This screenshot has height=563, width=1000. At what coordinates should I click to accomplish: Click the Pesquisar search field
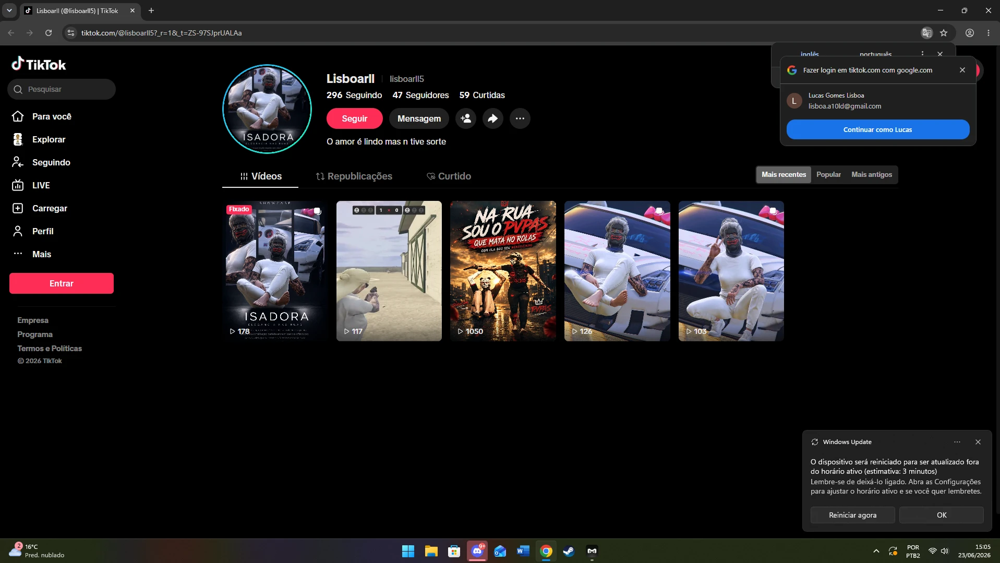[x=62, y=89]
